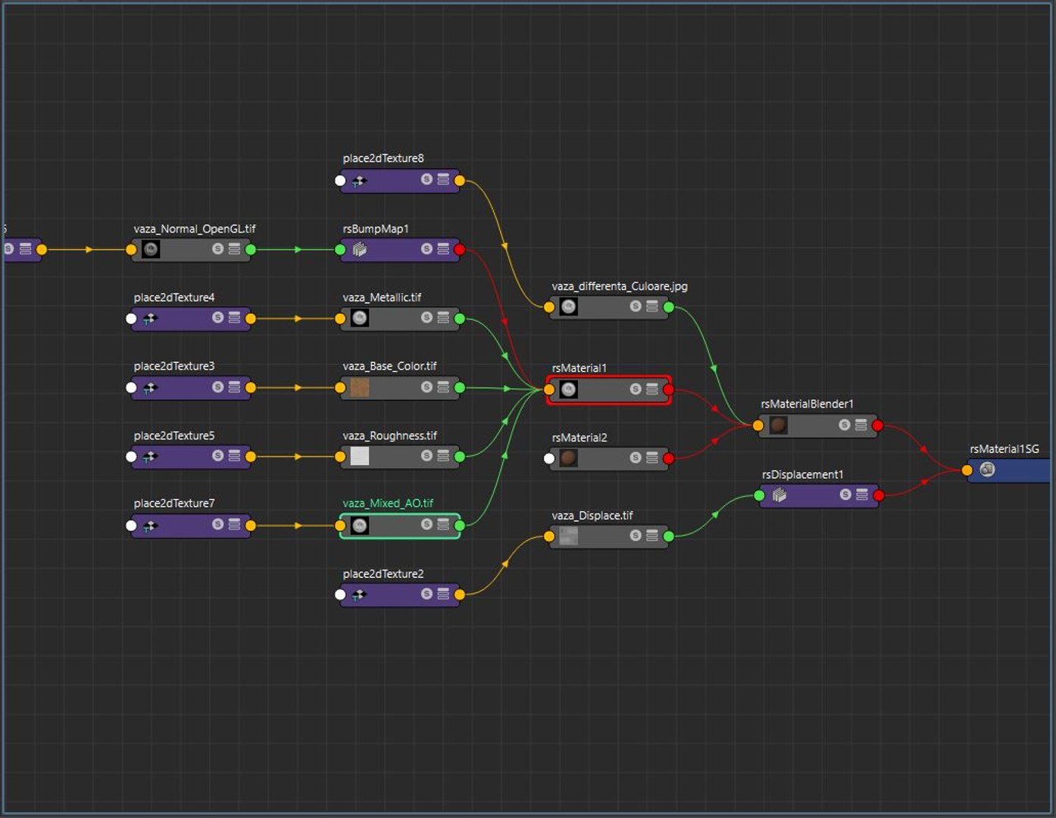This screenshot has width=1056, height=818.
Task: Expand attributes of vaza_Displace.tif node
Action: [x=652, y=535]
